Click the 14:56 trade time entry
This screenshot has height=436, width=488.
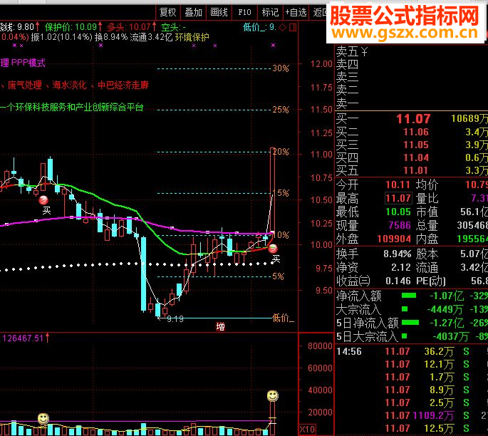click(x=349, y=352)
